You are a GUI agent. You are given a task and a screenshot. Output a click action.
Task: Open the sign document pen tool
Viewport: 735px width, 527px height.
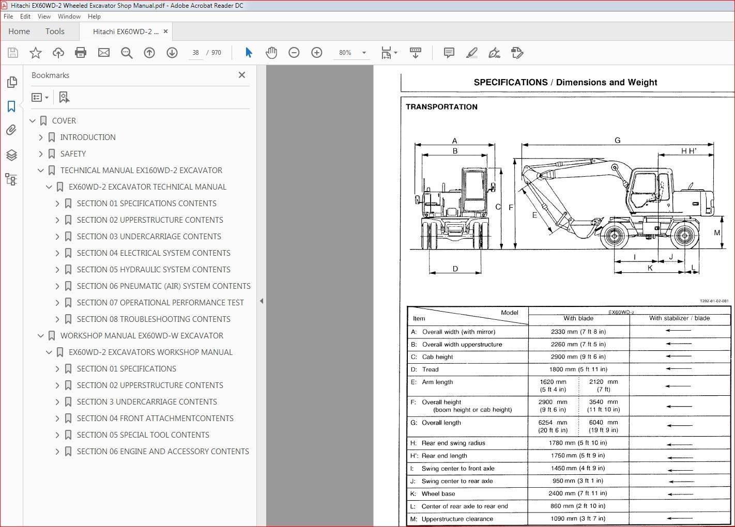click(x=494, y=53)
